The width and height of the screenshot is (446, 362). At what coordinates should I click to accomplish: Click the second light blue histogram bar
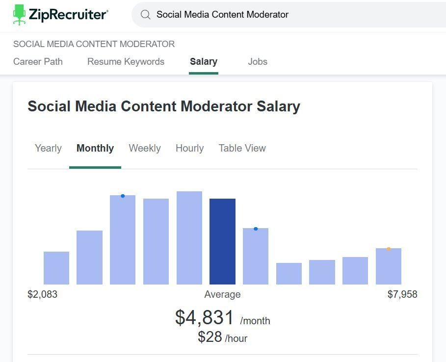coord(89,258)
